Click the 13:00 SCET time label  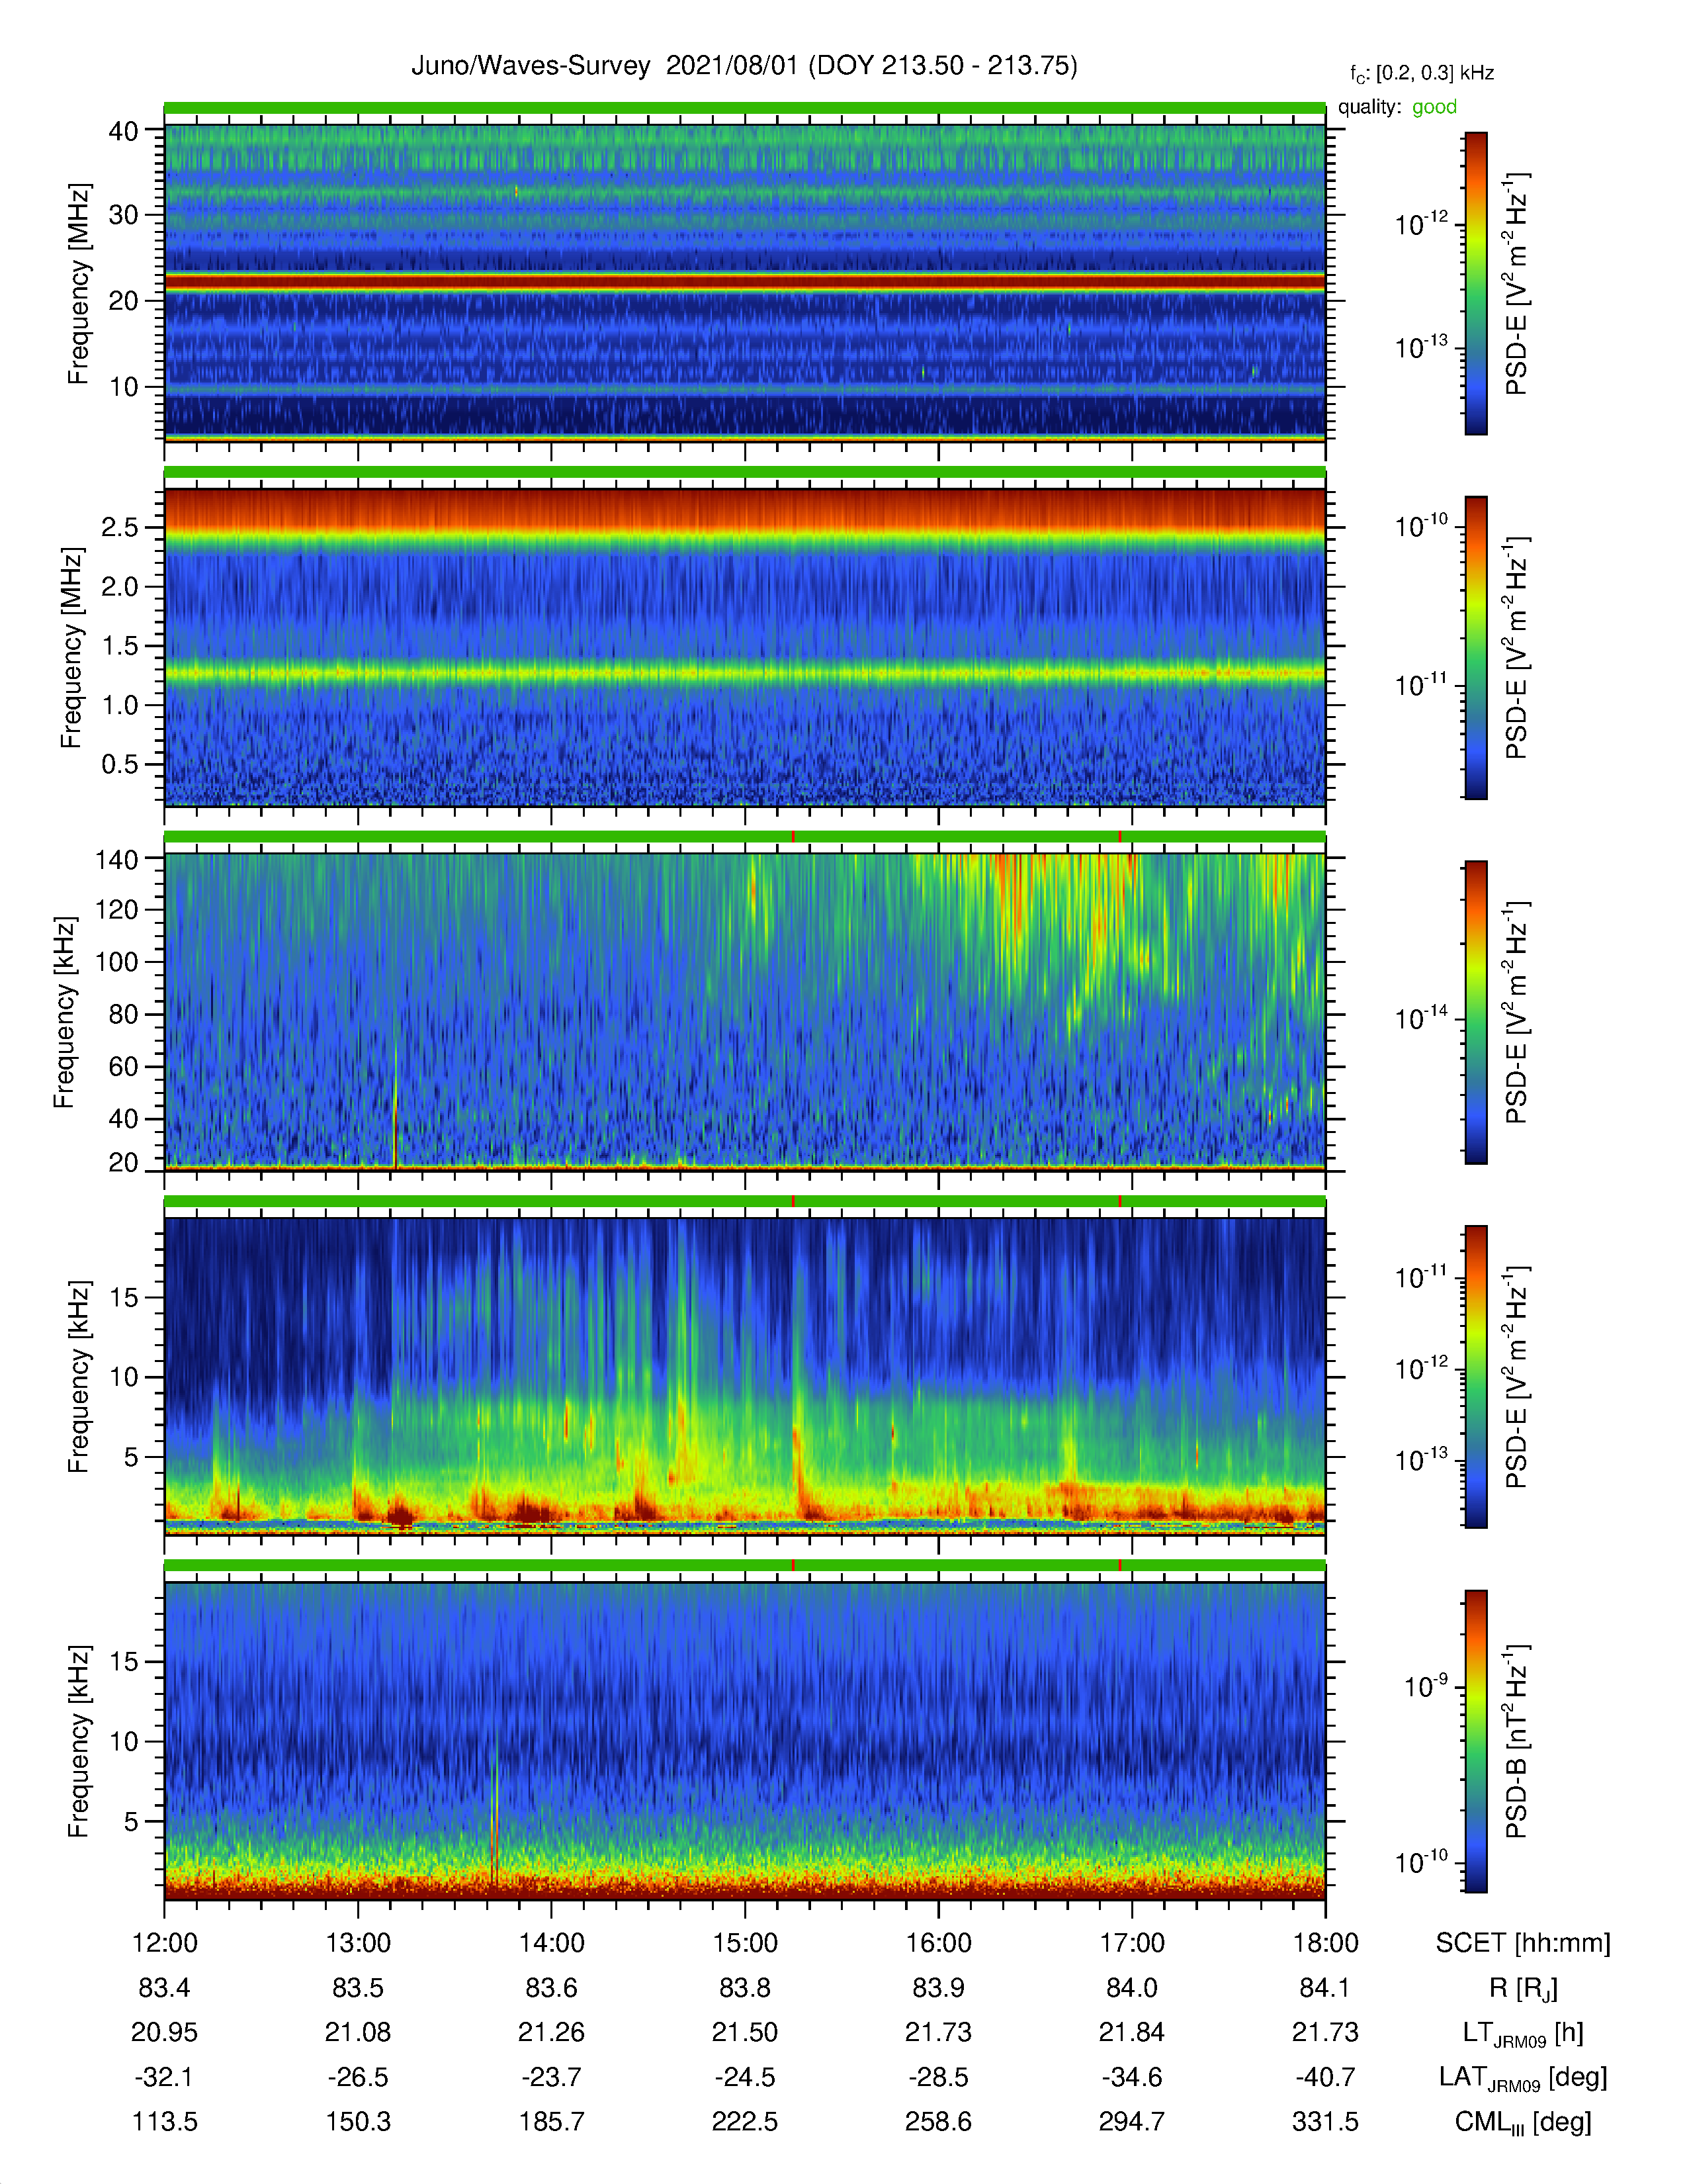coord(358,1943)
